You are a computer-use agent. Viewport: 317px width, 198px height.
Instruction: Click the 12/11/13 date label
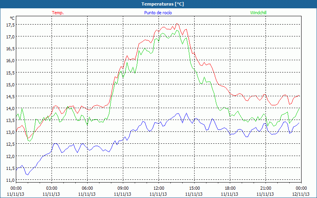pos(301,194)
